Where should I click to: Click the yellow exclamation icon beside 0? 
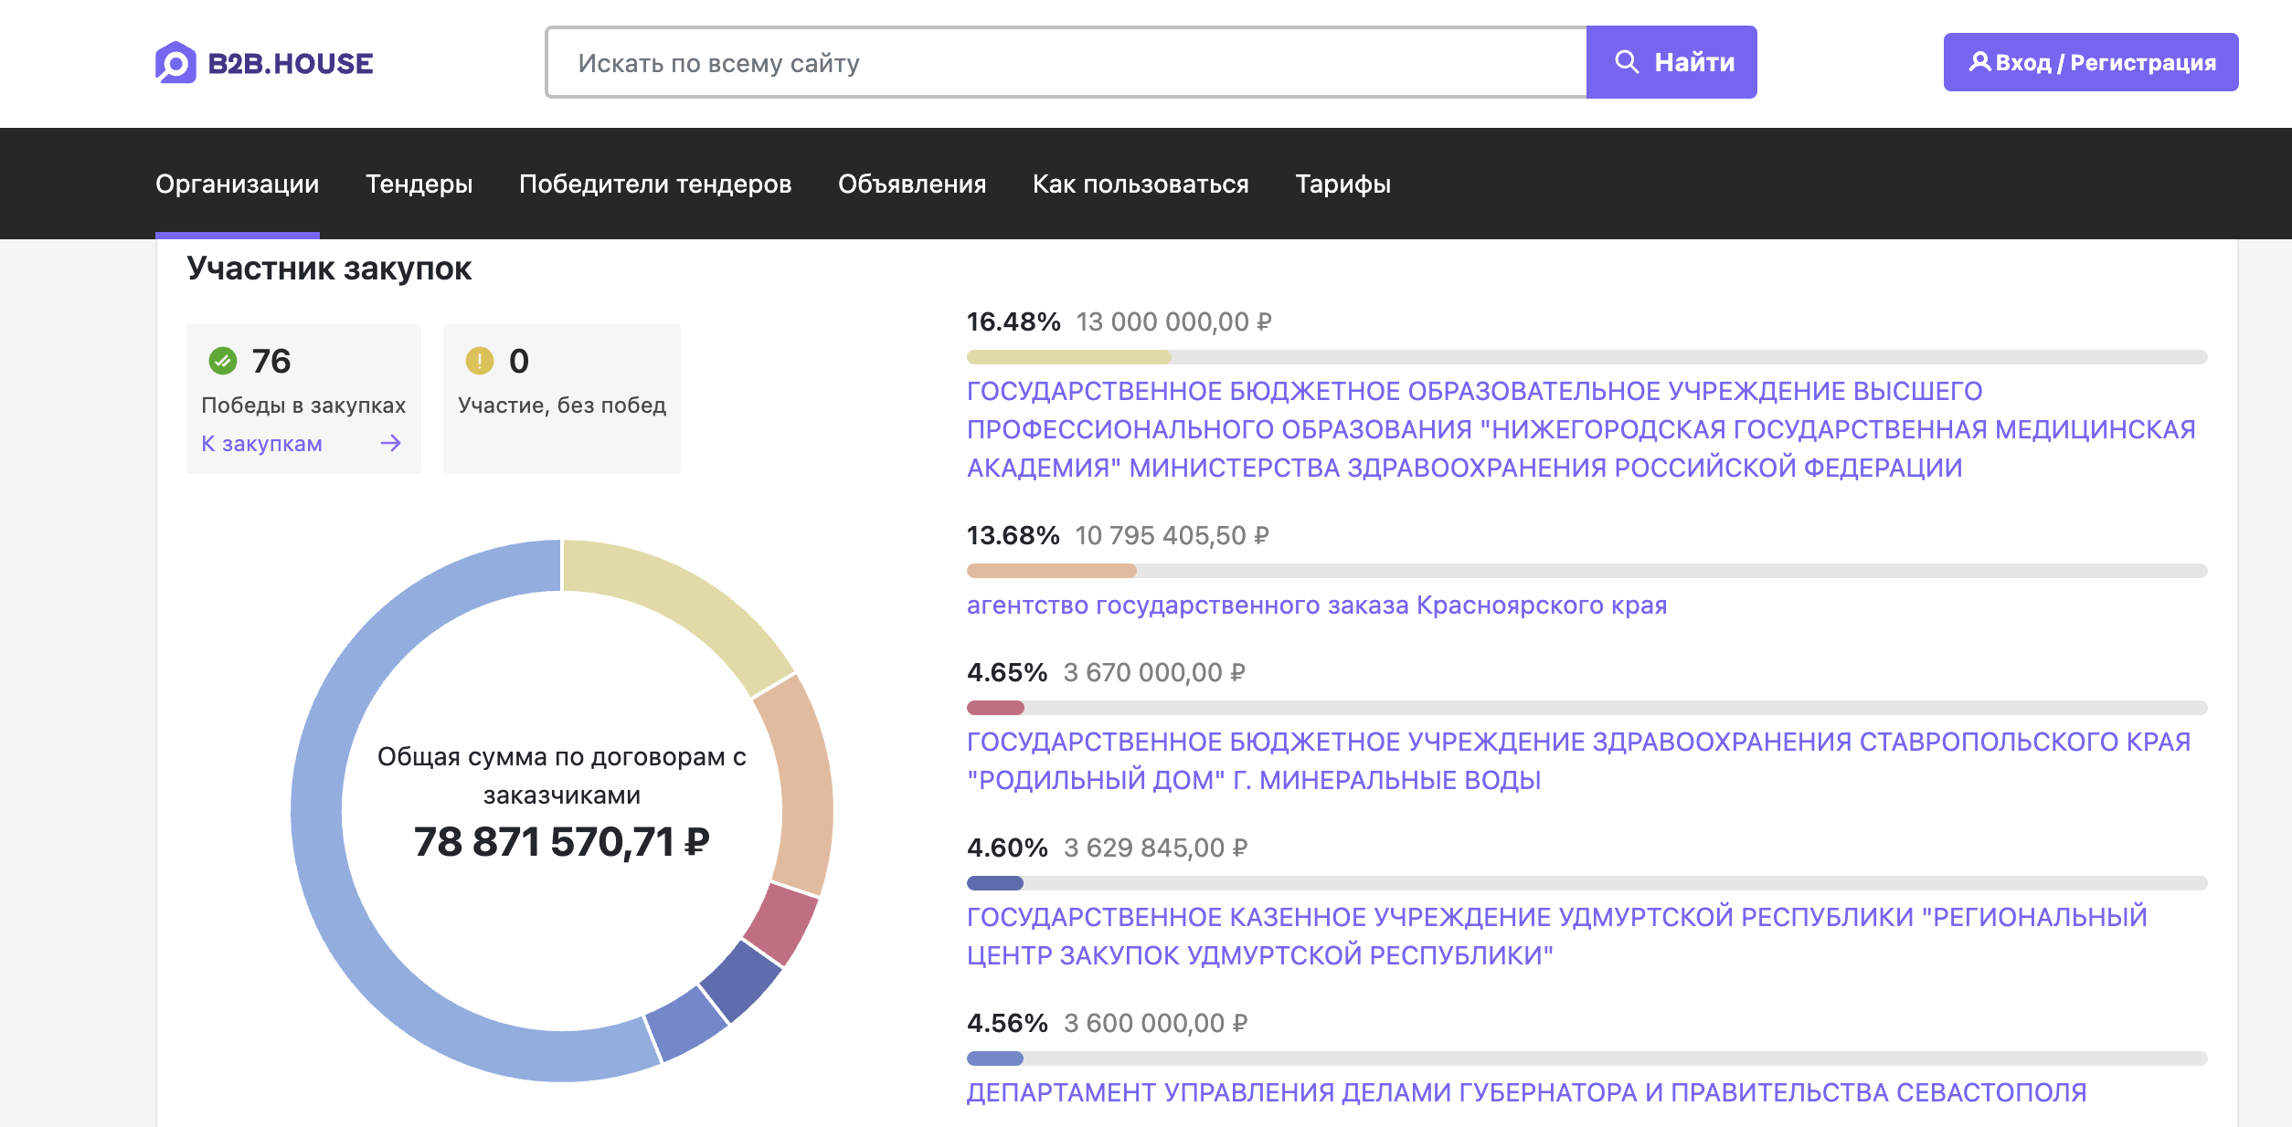[479, 361]
